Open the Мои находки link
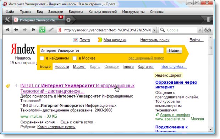This screenshot has height=139, width=220. click(115, 40)
